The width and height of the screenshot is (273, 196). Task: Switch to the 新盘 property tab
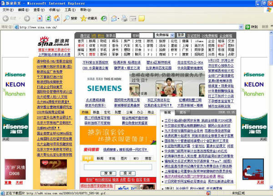click(x=96, y=113)
